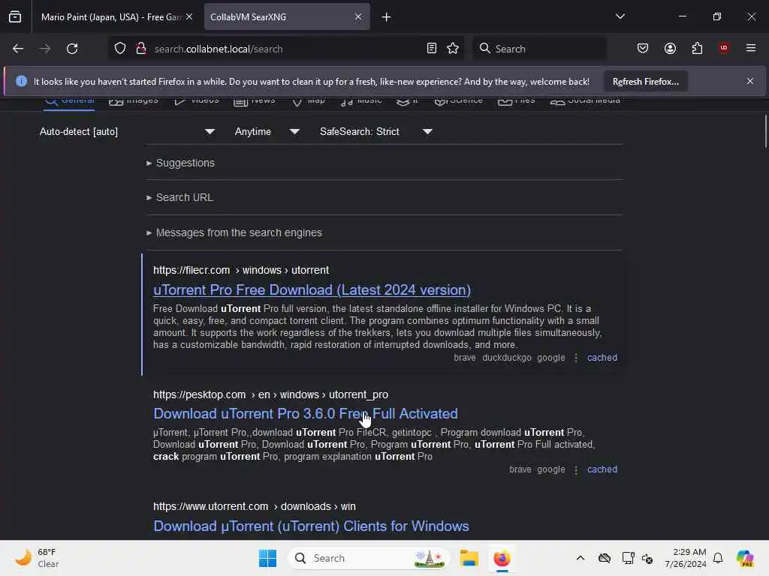Screen dimensions: 769x576
Task: Open Firefox account icon
Action: coord(670,49)
